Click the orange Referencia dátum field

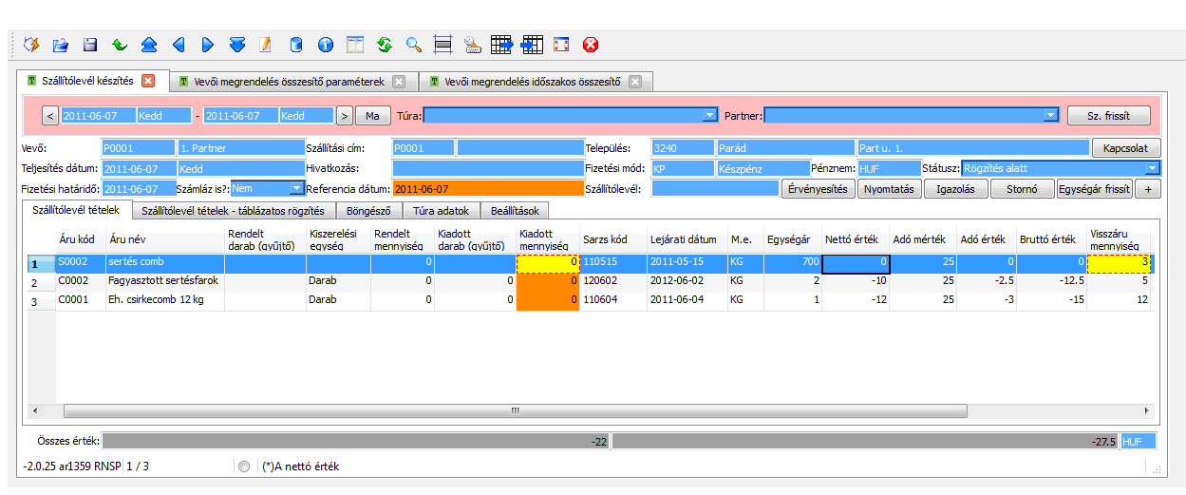[486, 189]
